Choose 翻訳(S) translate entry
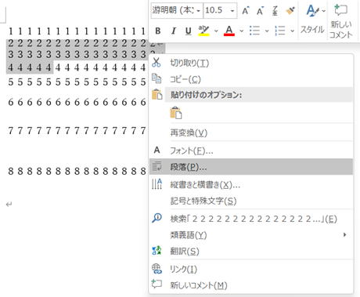Viewport: 360px width, 297px height. coord(251,251)
